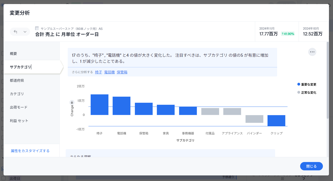The image size is (333, 181).
Task: Open the three-dot more options menu
Action: (x=312, y=52)
